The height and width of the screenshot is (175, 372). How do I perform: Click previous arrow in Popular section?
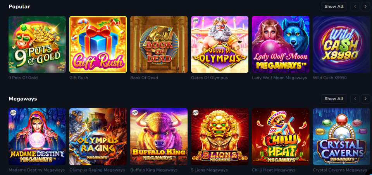[x=355, y=7]
